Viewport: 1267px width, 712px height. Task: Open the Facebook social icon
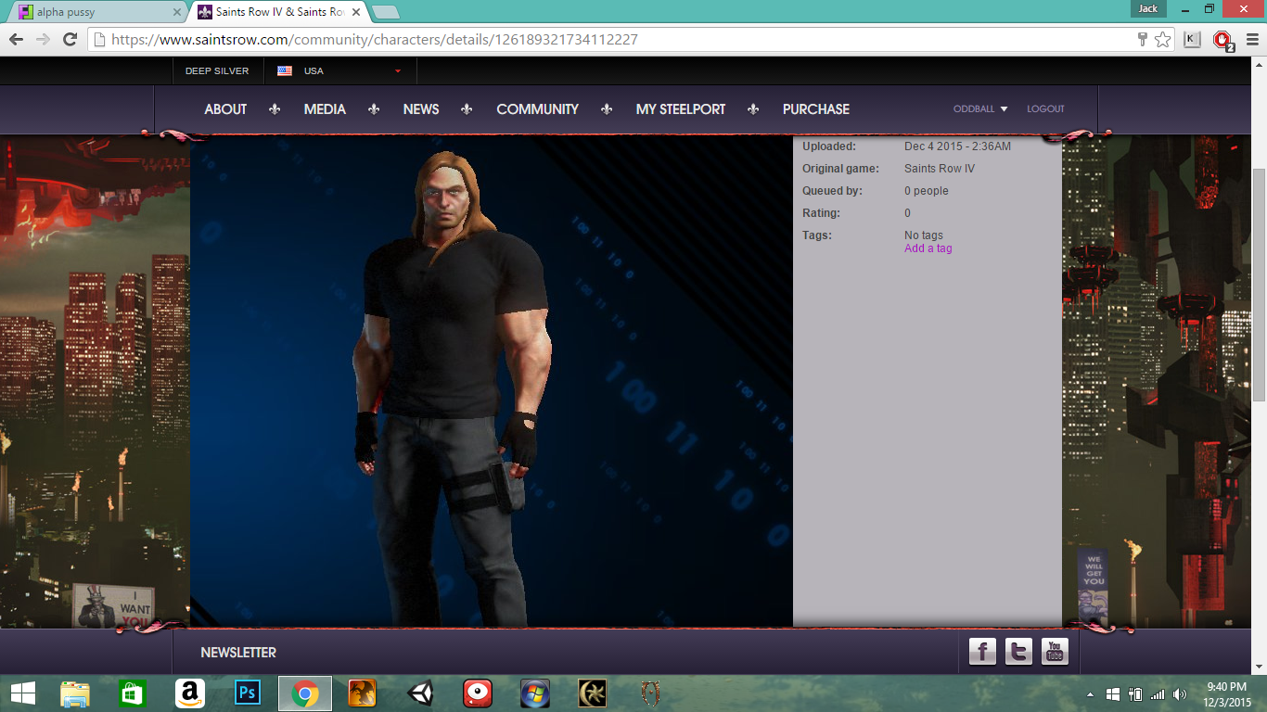coord(982,652)
